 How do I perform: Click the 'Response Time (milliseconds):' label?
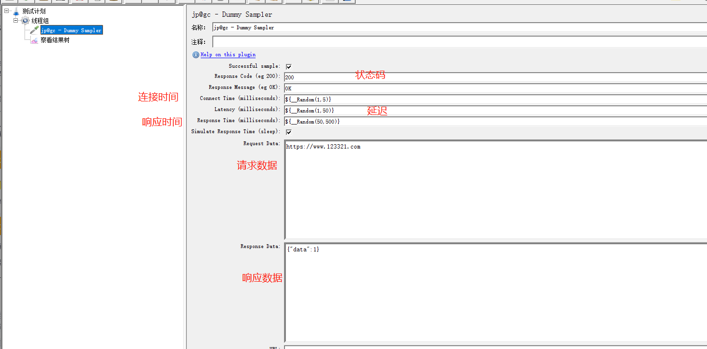click(239, 121)
